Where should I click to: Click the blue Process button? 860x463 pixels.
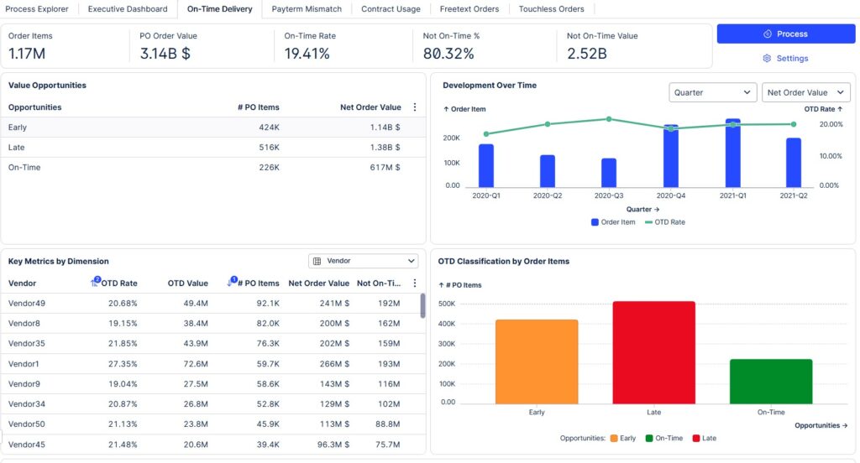pyautogui.click(x=785, y=34)
